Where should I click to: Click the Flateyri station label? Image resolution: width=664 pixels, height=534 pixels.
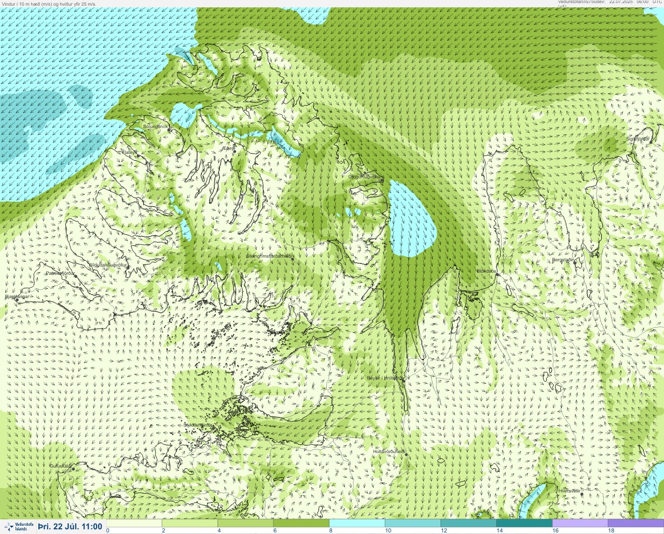point(130,152)
